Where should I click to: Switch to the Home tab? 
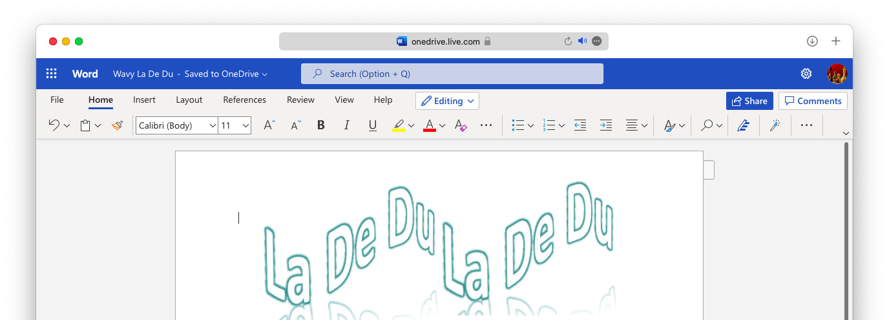101,100
